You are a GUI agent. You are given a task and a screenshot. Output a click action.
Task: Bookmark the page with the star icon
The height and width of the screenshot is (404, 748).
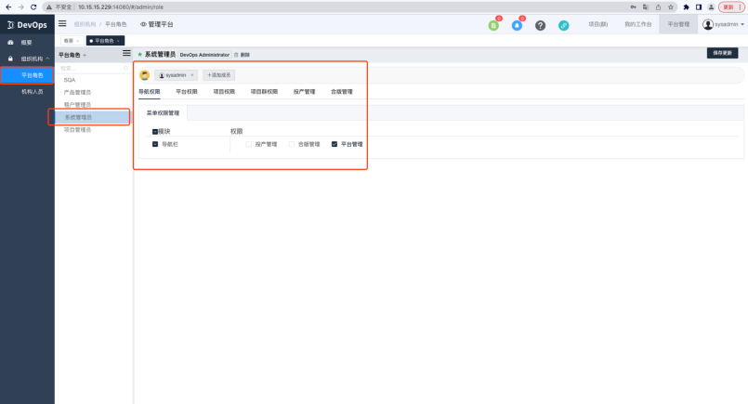pyautogui.click(x=670, y=7)
